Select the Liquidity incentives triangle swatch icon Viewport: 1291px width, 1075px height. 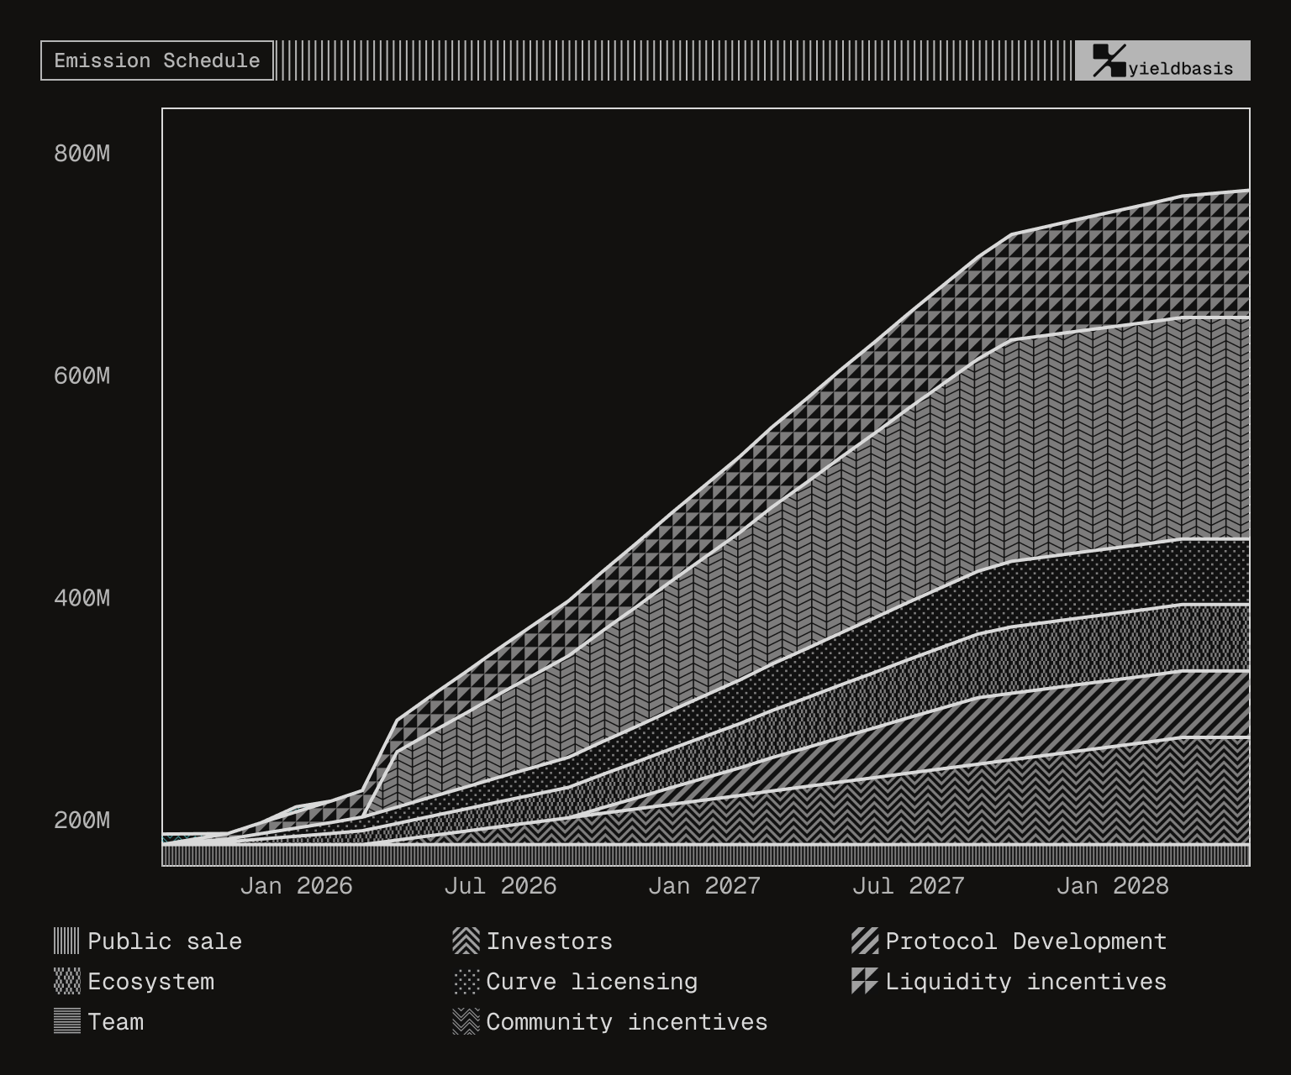click(865, 981)
